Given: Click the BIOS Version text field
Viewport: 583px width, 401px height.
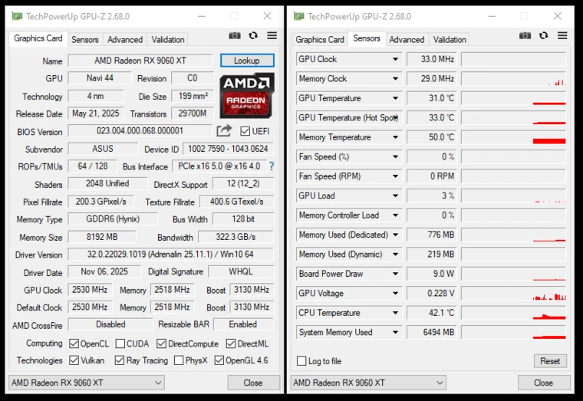Looking at the screenshot, I should (x=140, y=131).
